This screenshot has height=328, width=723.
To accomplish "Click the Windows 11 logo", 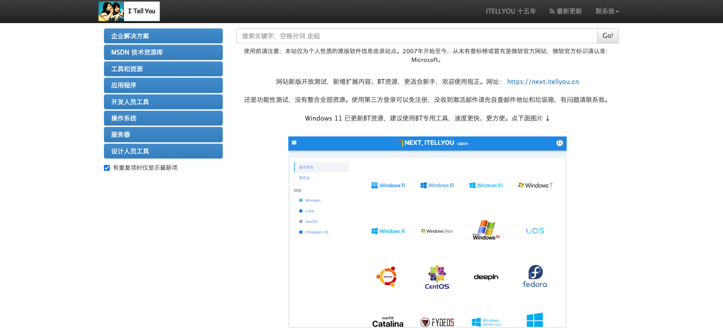I will [388, 185].
